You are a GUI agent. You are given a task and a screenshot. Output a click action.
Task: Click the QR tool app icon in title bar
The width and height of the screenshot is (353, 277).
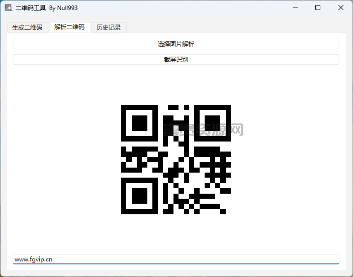(x=9, y=8)
